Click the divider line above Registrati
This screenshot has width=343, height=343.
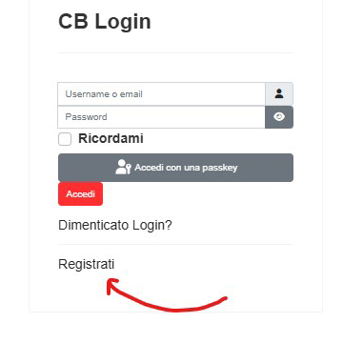(175, 245)
